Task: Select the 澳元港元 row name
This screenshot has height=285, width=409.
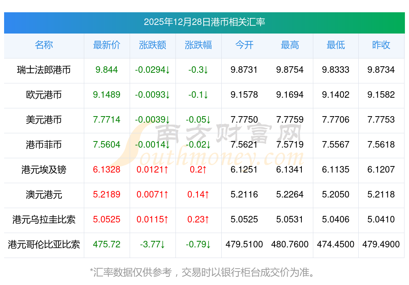Action: pos(44,195)
